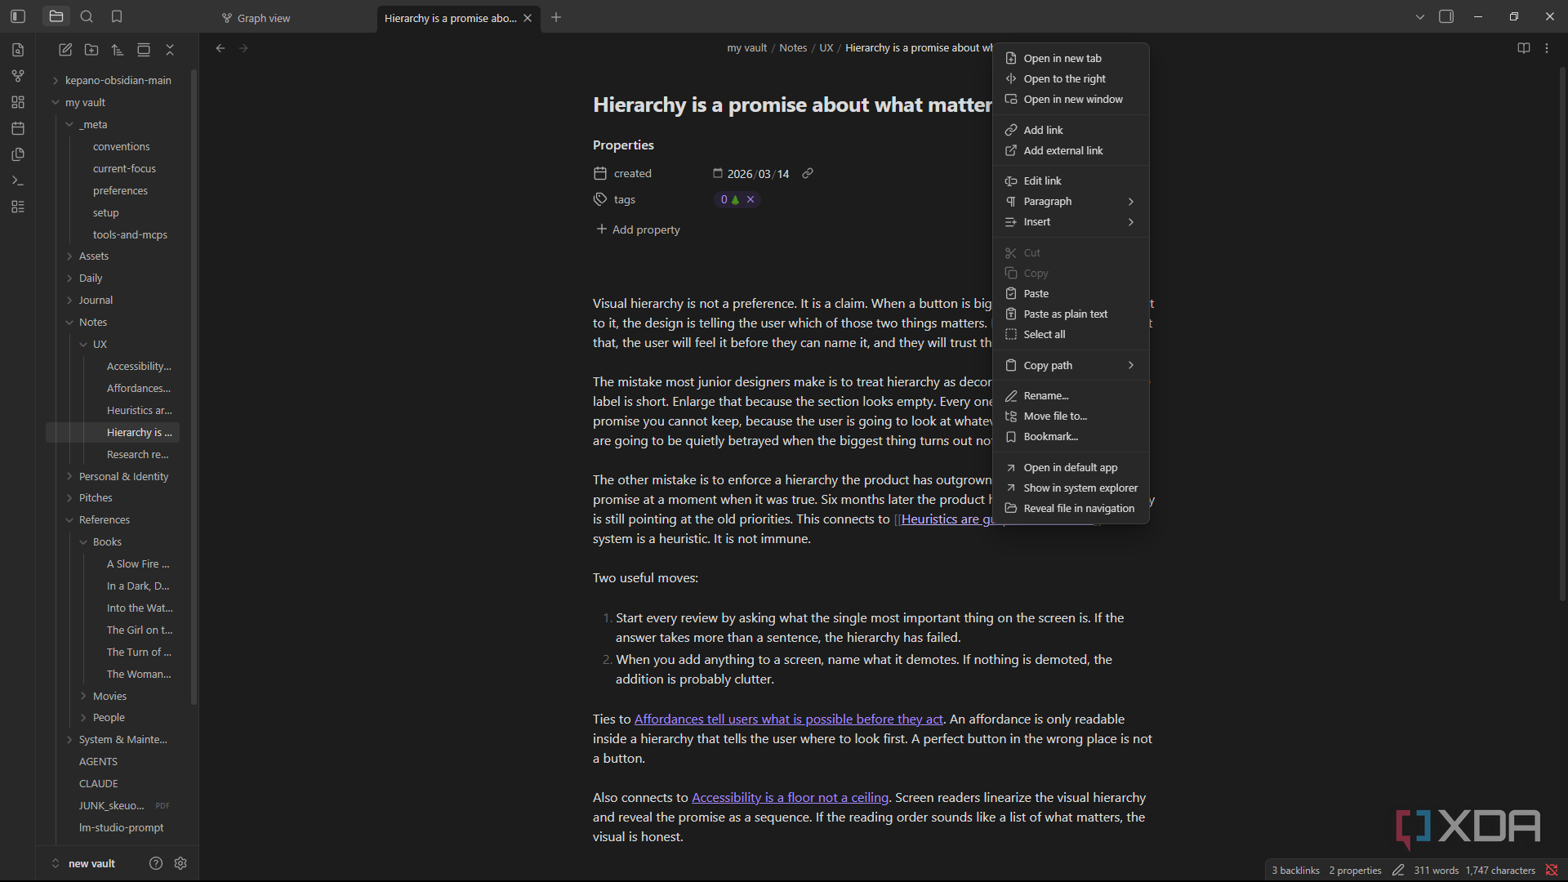Open the conventions note
Image resolution: width=1568 pixels, height=882 pixels.
[122, 146]
